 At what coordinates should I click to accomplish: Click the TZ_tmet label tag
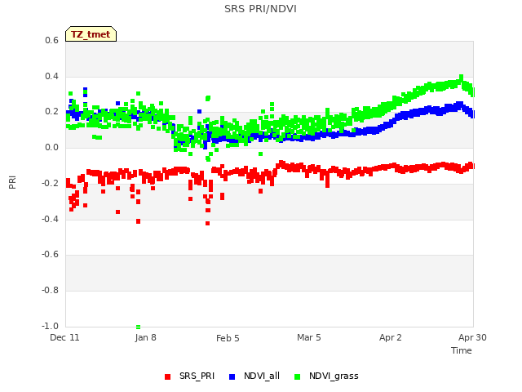tap(91, 34)
